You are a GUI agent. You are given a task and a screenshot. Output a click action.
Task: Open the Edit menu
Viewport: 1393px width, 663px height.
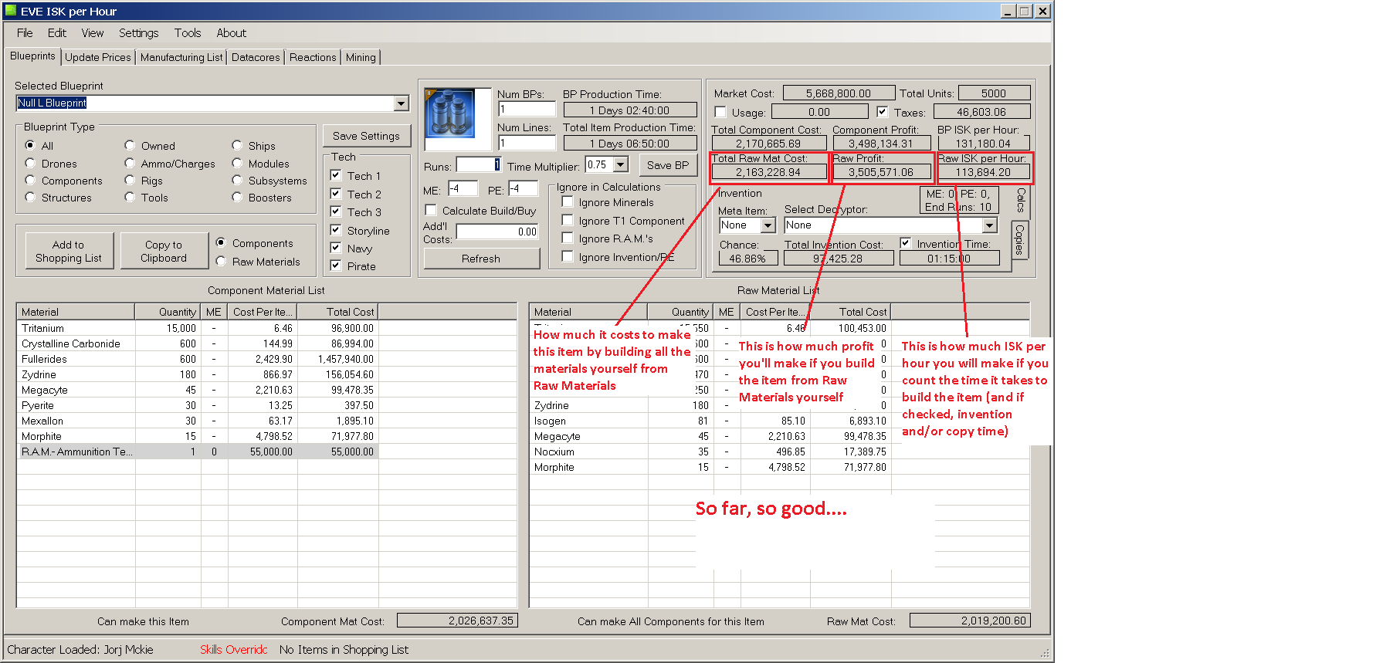pos(57,33)
